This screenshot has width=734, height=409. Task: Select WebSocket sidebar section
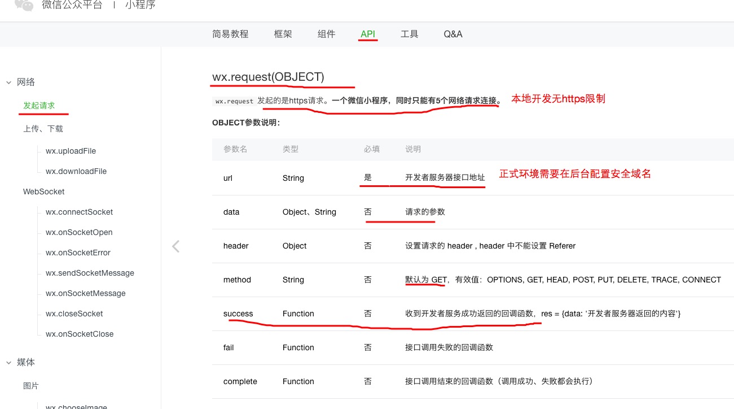click(x=43, y=192)
